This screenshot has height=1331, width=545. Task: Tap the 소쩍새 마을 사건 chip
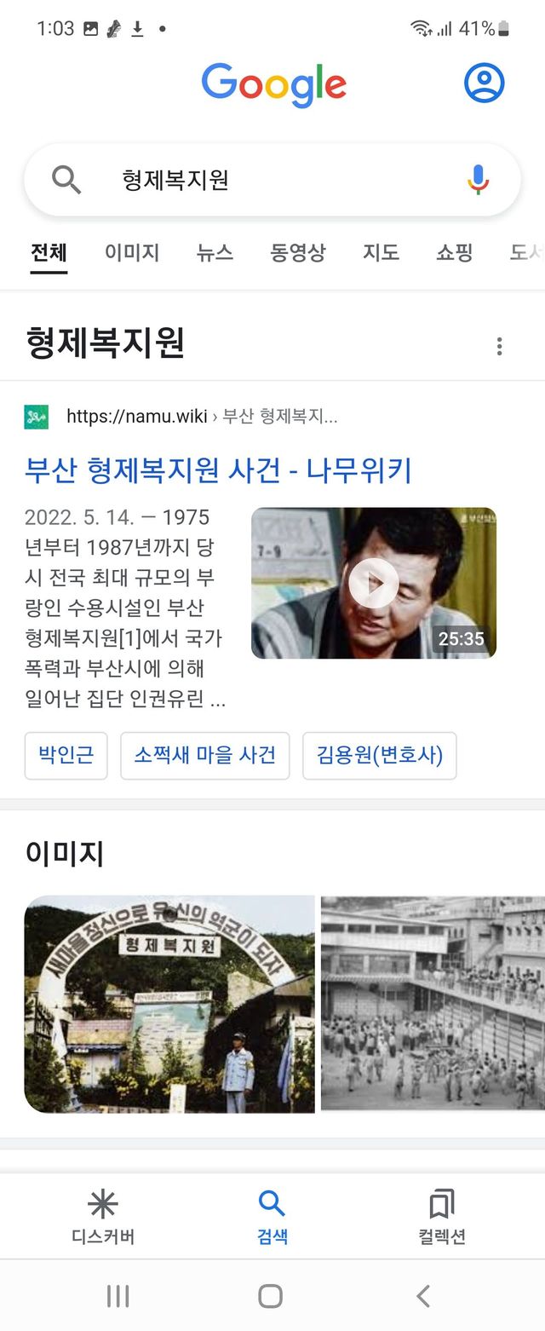point(205,756)
